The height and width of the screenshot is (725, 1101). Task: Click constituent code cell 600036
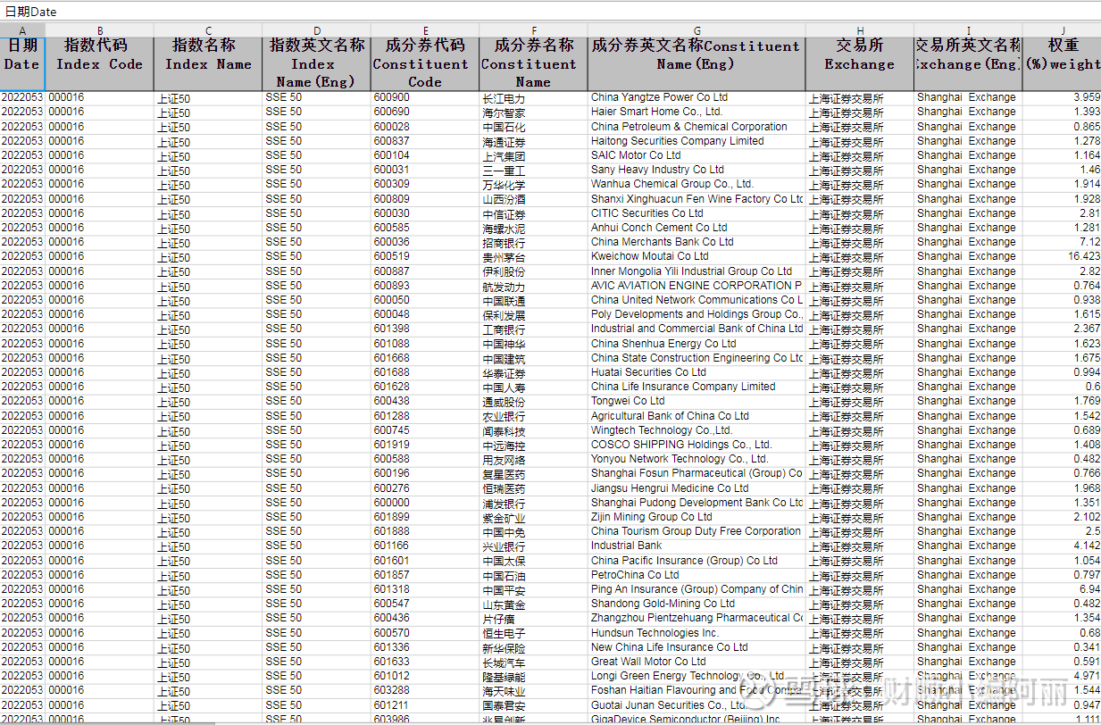(x=424, y=242)
